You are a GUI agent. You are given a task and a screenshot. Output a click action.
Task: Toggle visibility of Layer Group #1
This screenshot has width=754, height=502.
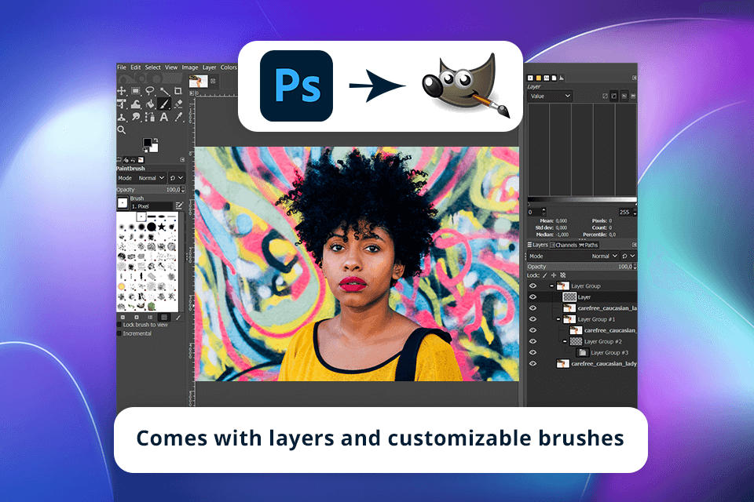533,319
